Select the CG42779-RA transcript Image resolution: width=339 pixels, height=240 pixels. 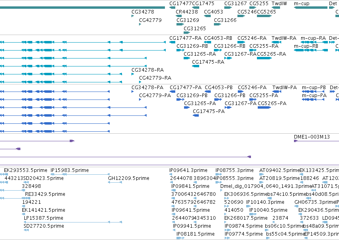click(x=140, y=82)
